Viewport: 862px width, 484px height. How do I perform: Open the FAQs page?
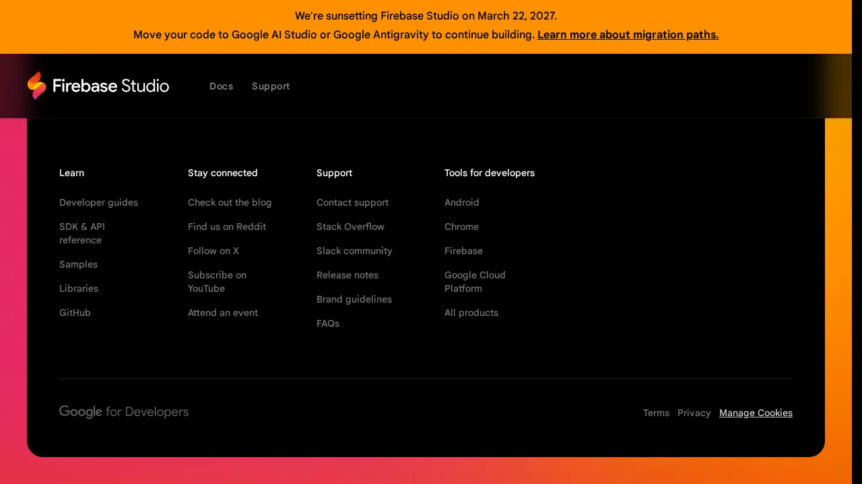(x=328, y=323)
